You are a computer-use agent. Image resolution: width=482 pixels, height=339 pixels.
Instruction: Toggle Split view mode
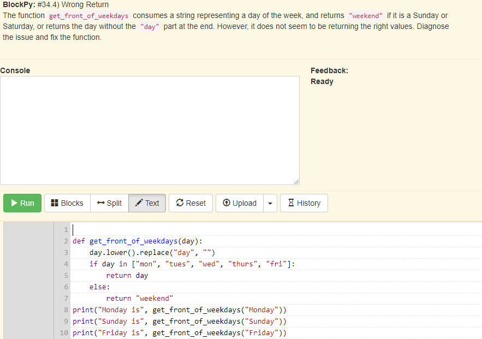[x=109, y=203]
